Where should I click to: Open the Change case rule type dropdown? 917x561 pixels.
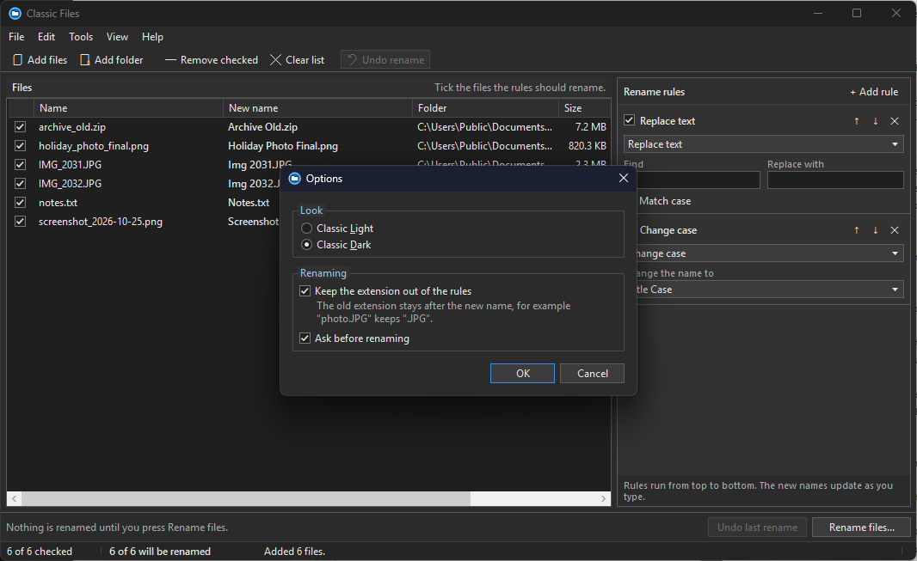pyautogui.click(x=769, y=253)
